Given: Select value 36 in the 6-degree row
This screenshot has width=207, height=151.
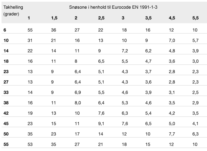Looking at the screenshot, I should point(54,30).
